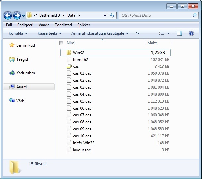
Task: Open the Vaade menu
Action: point(44,25)
